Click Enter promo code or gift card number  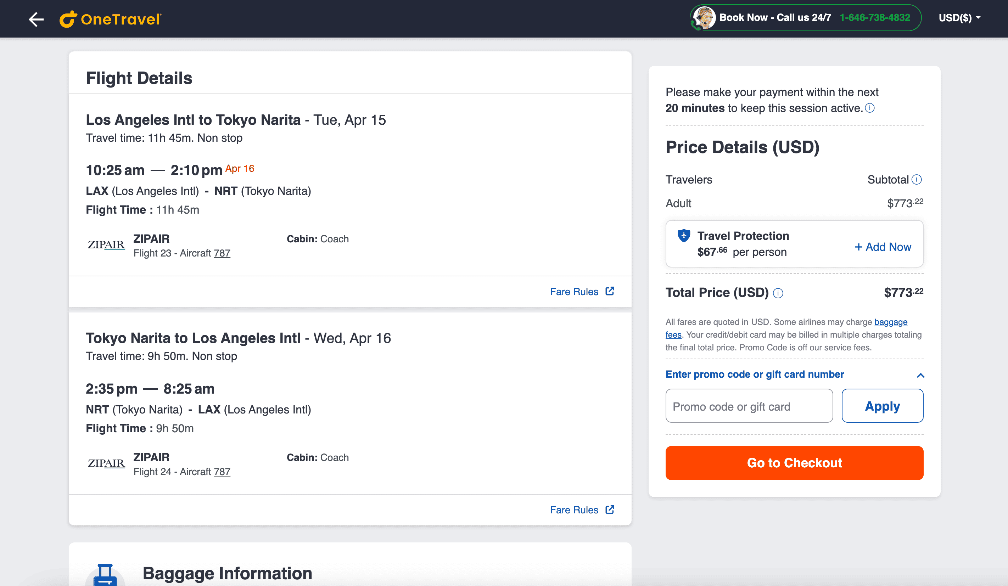(754, 374)
